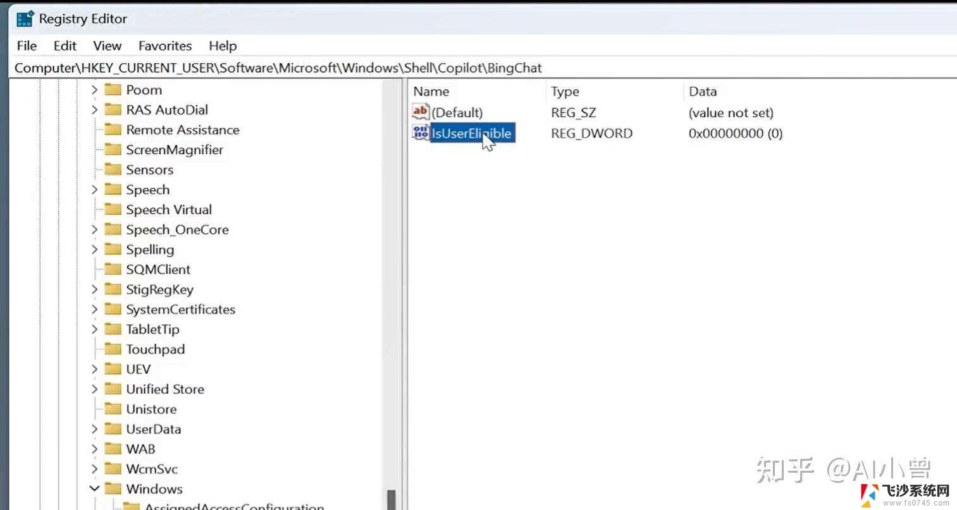Expand the WcmSvc key
Viewport: 957px width, 510px height.
coord(94,469)
